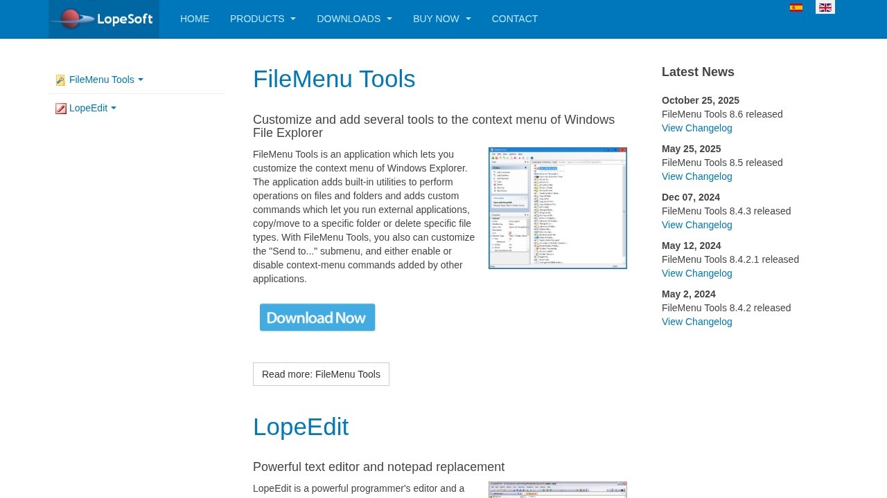The width and height of the screenshot is (887, 498).
Task: Open the LopeEdit screenshot image
Action: tap(557, 490)
